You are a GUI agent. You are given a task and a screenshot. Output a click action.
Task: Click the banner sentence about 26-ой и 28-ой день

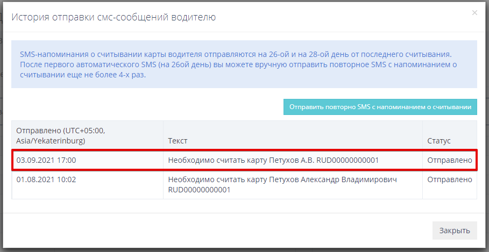coord(235,55)
